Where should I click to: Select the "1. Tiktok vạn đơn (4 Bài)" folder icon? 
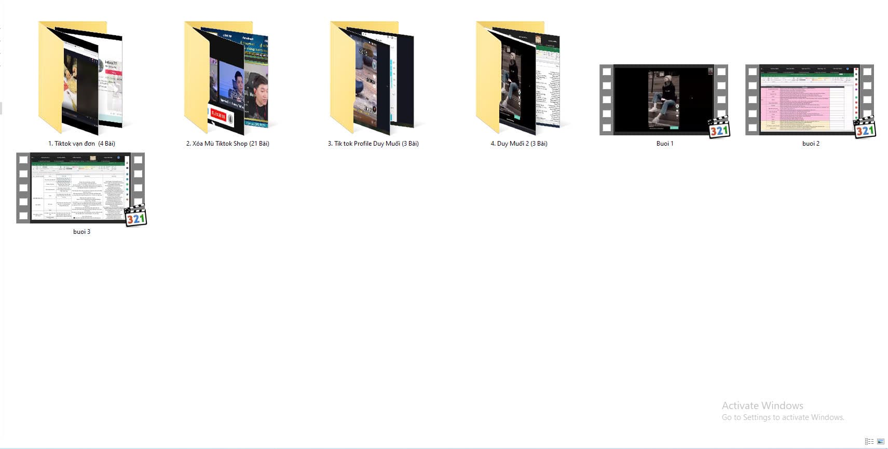click(x=80, y=78)
